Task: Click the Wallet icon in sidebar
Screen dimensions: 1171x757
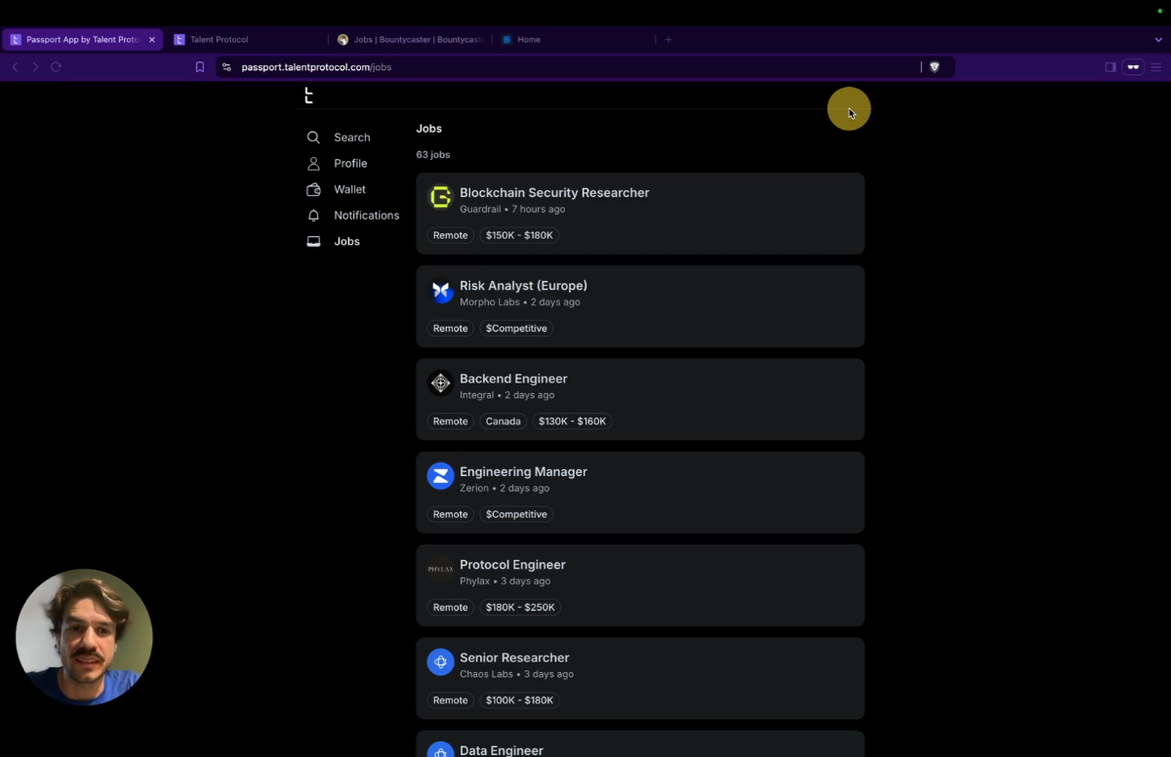Action: tap(313, 189)
